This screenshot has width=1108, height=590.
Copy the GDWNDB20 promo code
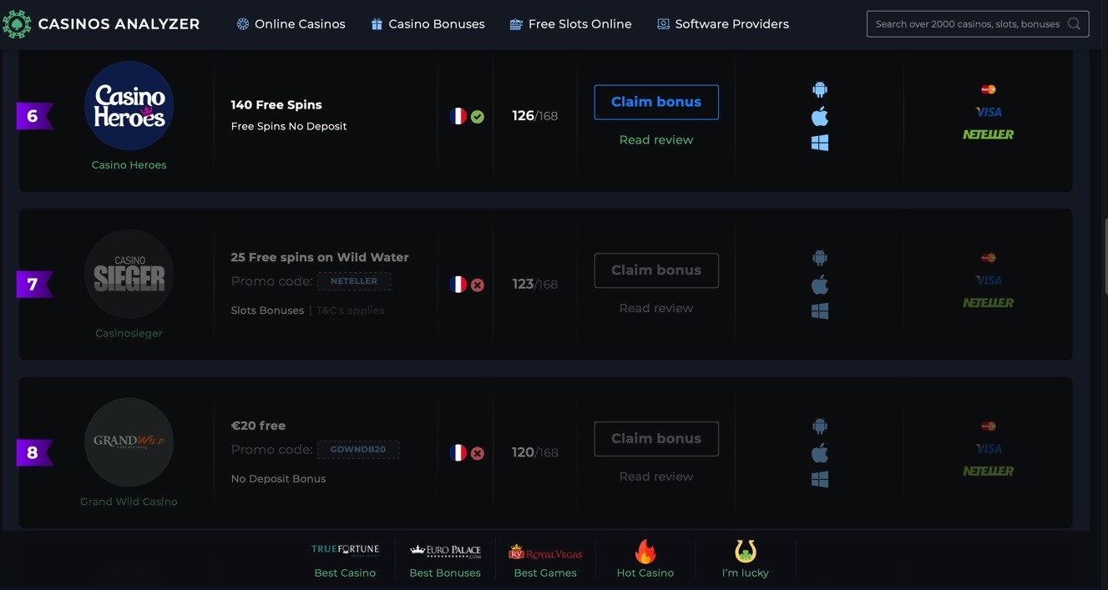coord(358,450)
